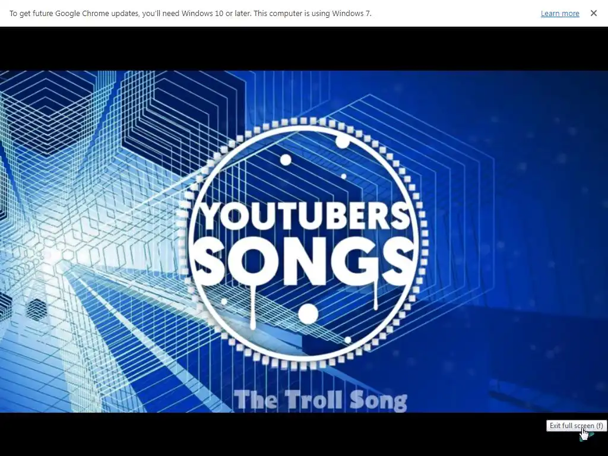Exit full screen using the bottom-right player button
Viewport: 608px width, 456px height.
(586, 436)
